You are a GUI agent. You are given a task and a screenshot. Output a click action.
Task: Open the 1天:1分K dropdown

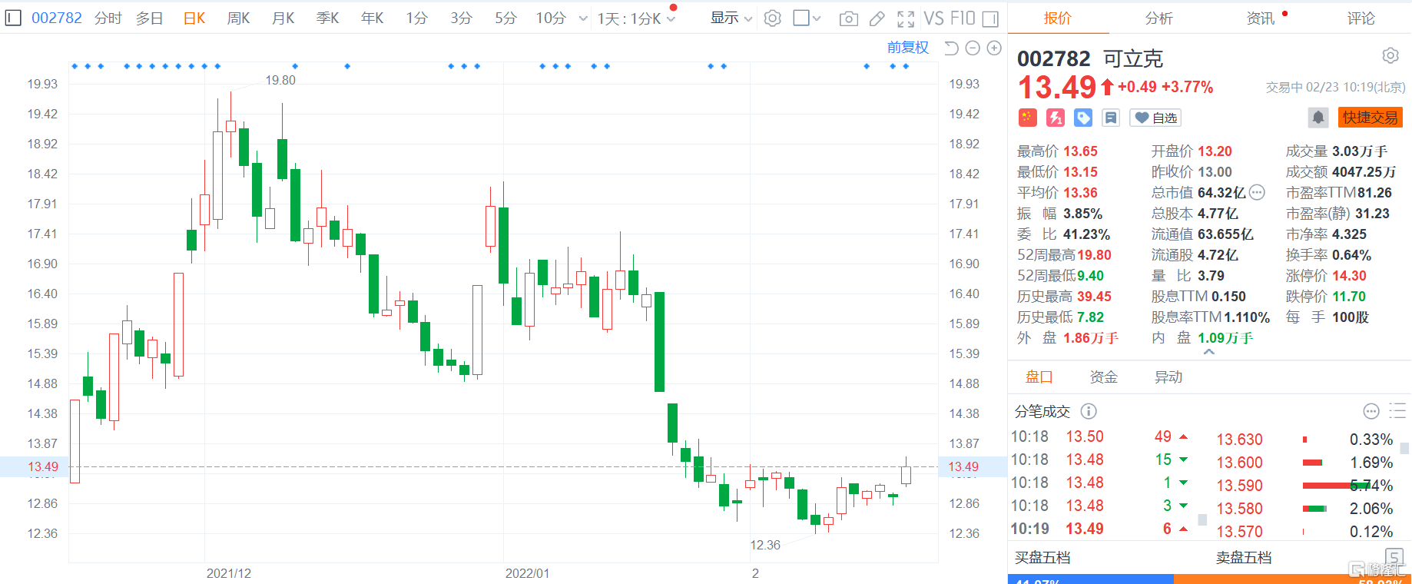636,18
